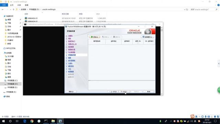The height and width of the screenshot is (124, 220).
Task: Click 下一步 next button in wizard
Action: tap(124, 92)
